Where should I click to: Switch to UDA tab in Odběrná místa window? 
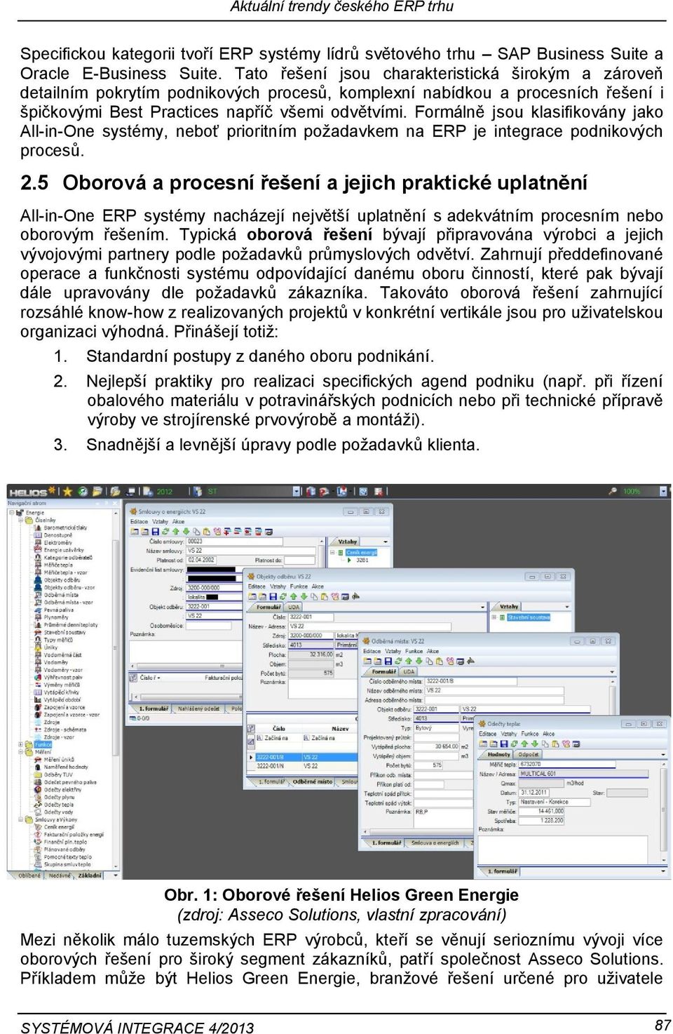pos(409,672)
